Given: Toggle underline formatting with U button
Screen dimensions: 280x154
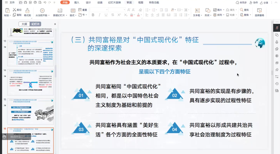Looking at the screenshot, I should click(x=106, y=15).
